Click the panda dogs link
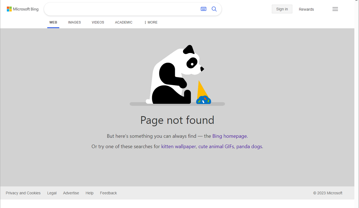Image resolution: width=359 pixels, height=208 pixels. (x=249, y=147)
